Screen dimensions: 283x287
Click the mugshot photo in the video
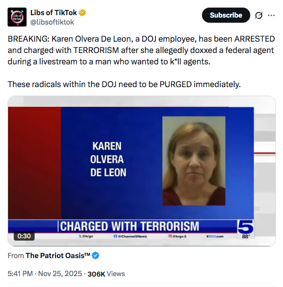pyautogui.click(x=194, y=161)
